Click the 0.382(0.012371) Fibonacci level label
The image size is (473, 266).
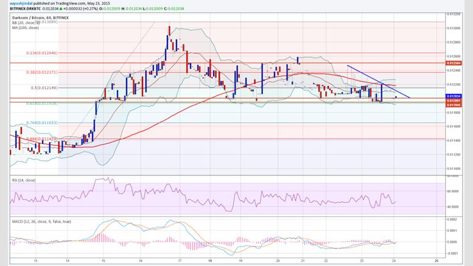42,72
